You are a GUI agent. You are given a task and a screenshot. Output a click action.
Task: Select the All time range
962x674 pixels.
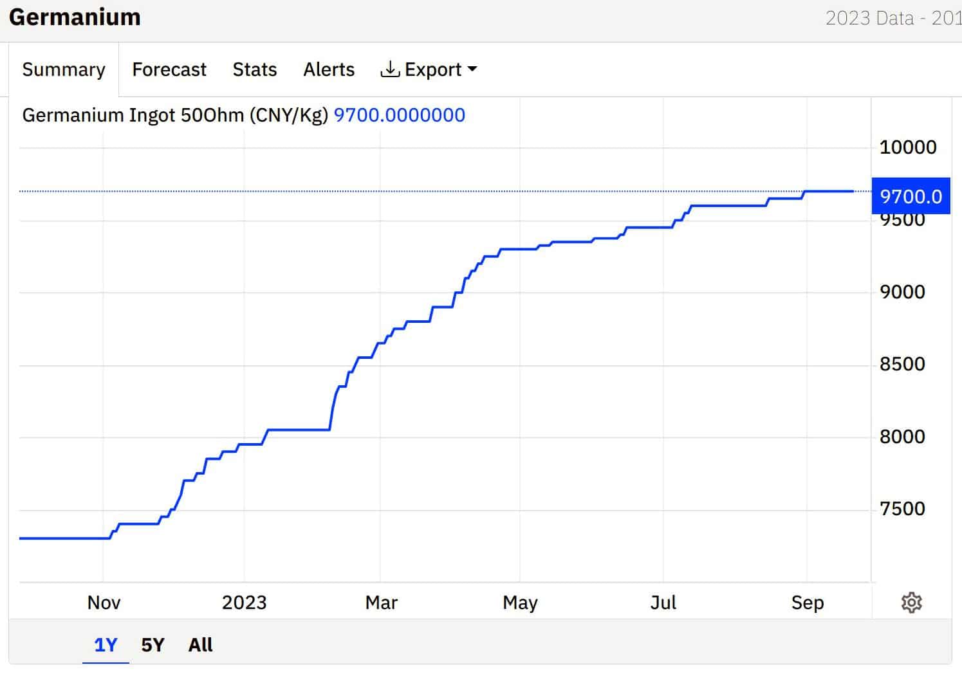(200, 645)
